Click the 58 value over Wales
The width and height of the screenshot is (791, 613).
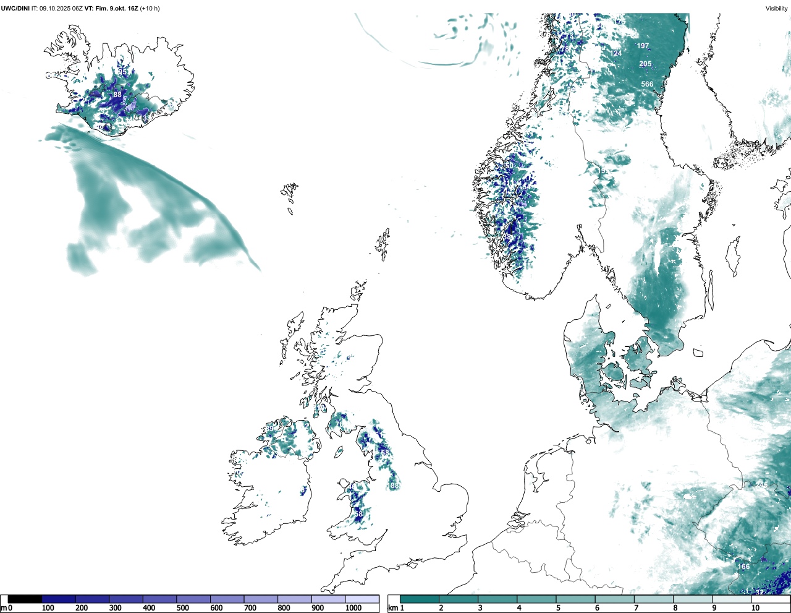pyautogui.click(x=358, y=514)
